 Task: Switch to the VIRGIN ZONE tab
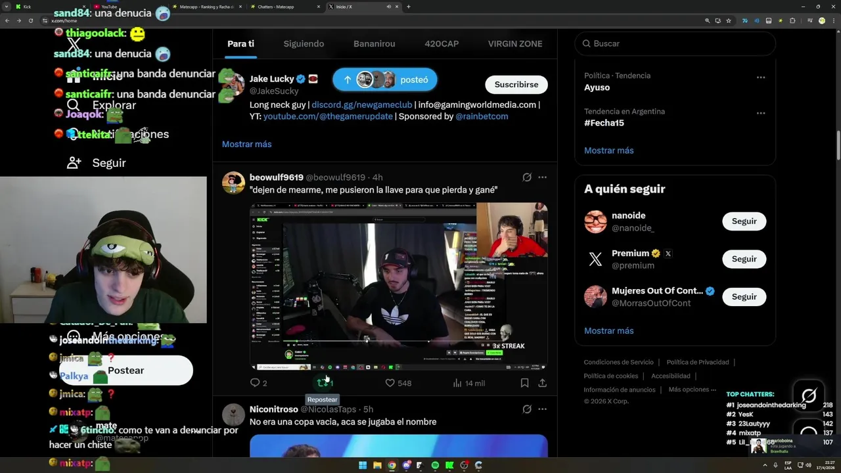click(515, 44)
